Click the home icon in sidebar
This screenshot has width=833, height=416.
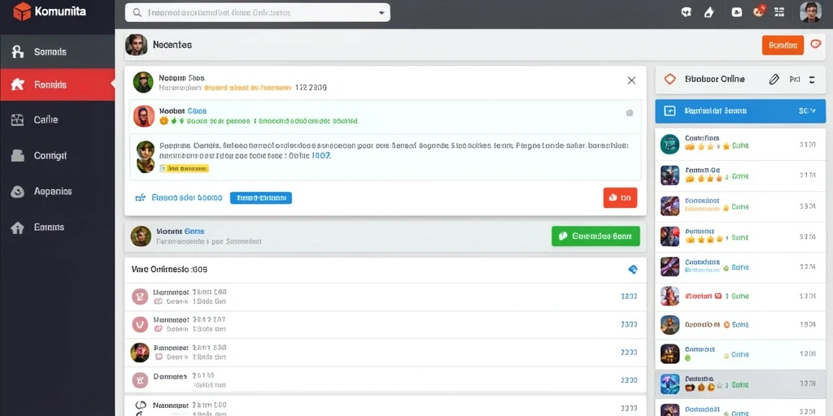[18, 227]
